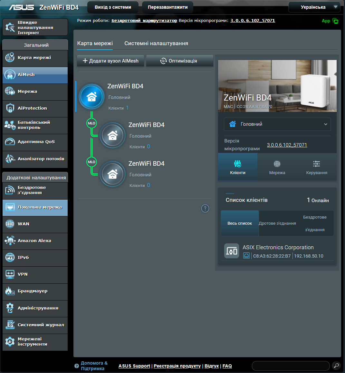This screenshot has height=373, width=345.
Task: Select the main ZenWiFi BD4 router node icon
Action: (91, 97)
